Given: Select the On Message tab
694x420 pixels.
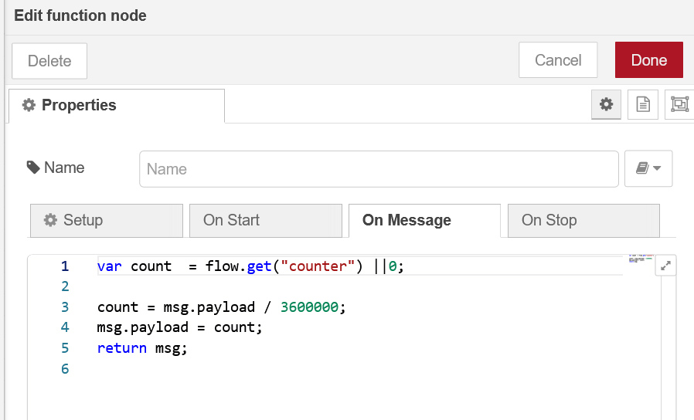Looking at the screenshot, I should pyautogui.click(x=424, y=220).
